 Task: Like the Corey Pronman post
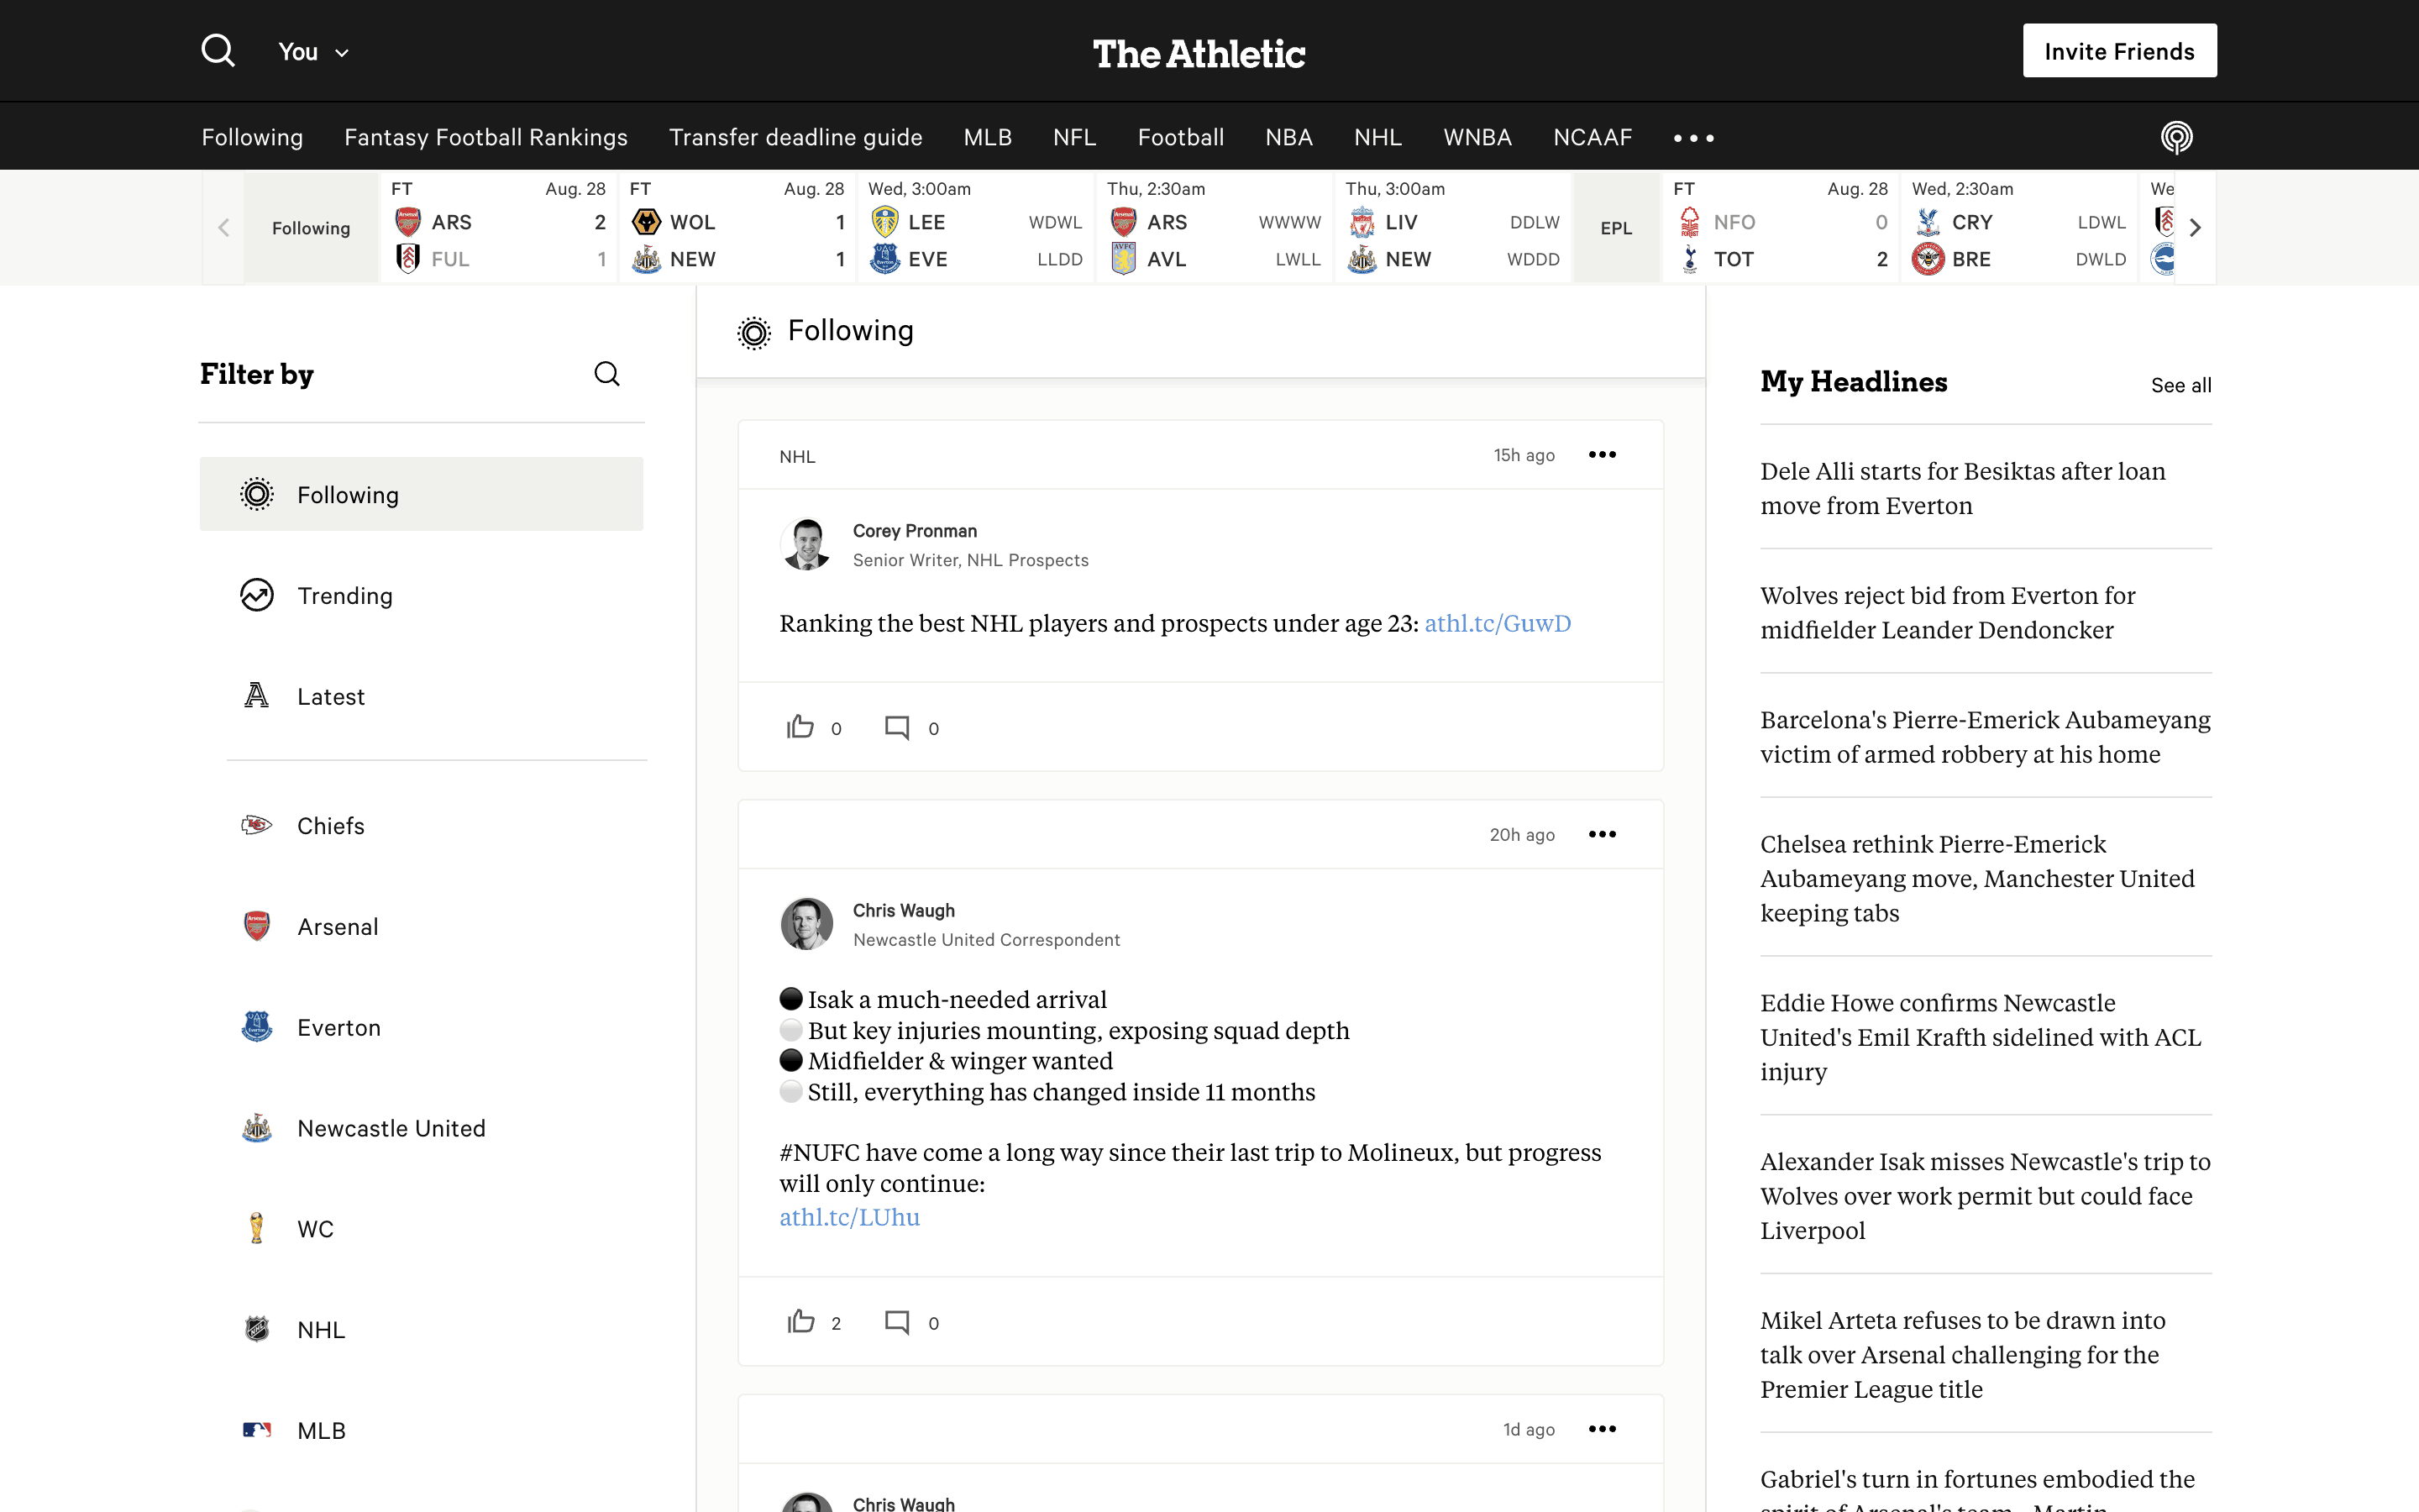(800, 727)
